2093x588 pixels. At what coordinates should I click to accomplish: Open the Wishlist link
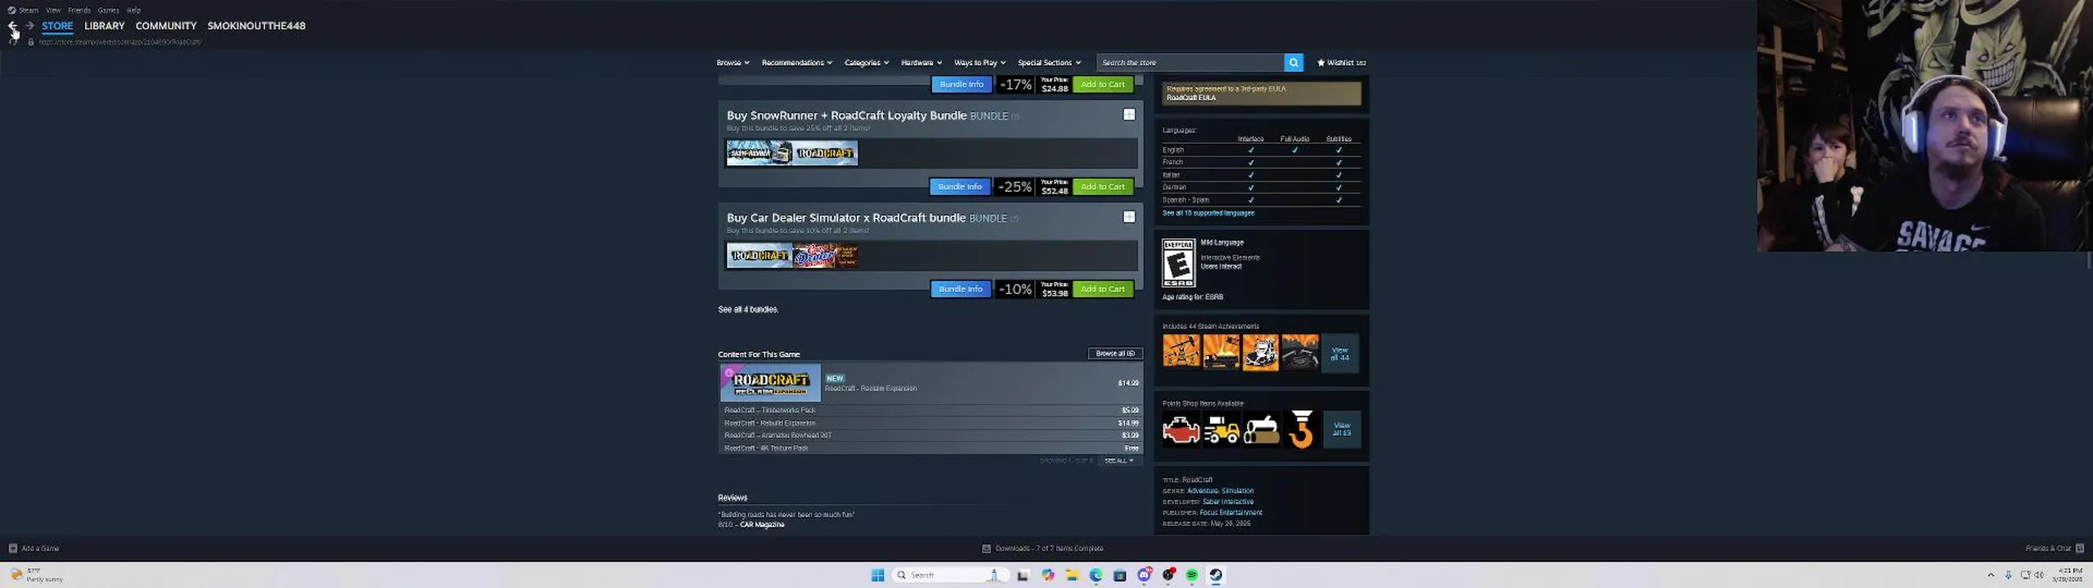1341,62
